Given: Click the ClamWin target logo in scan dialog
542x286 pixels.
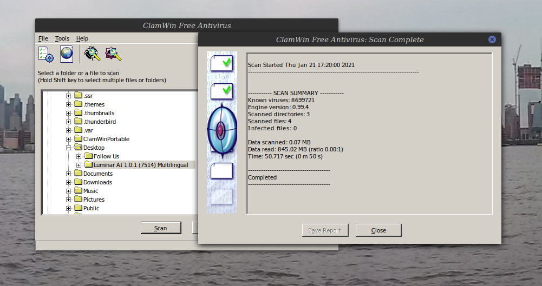Looking at the screenshot, I should click(x=222, y=130).
